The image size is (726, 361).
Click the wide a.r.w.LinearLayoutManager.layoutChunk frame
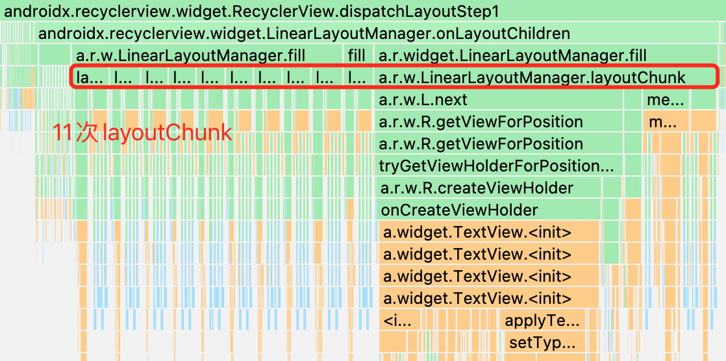(532, 78)
